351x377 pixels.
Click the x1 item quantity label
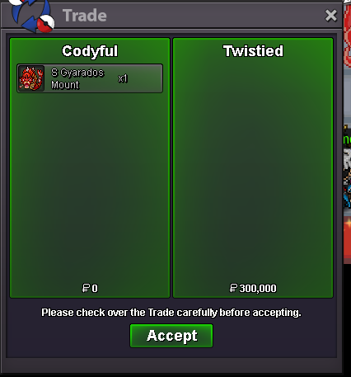[123, 78]
